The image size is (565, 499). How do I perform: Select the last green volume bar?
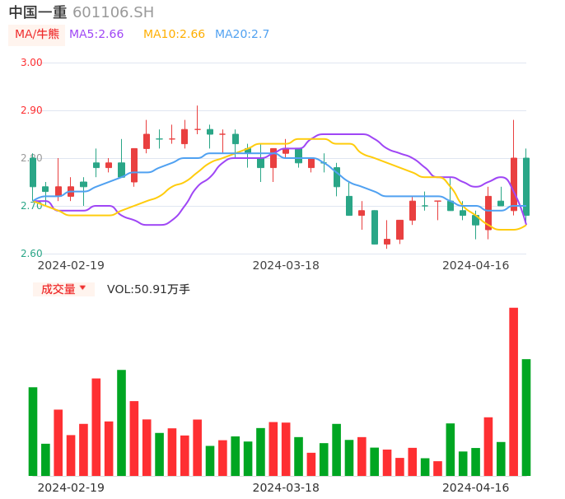pos(526,417)
